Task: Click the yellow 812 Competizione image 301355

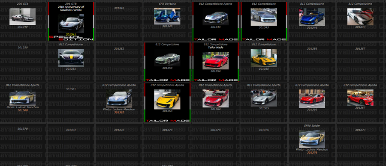Action: point(264,58)
